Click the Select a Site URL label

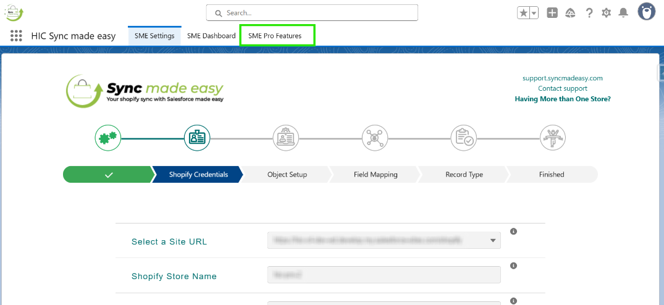pos(169,242)
